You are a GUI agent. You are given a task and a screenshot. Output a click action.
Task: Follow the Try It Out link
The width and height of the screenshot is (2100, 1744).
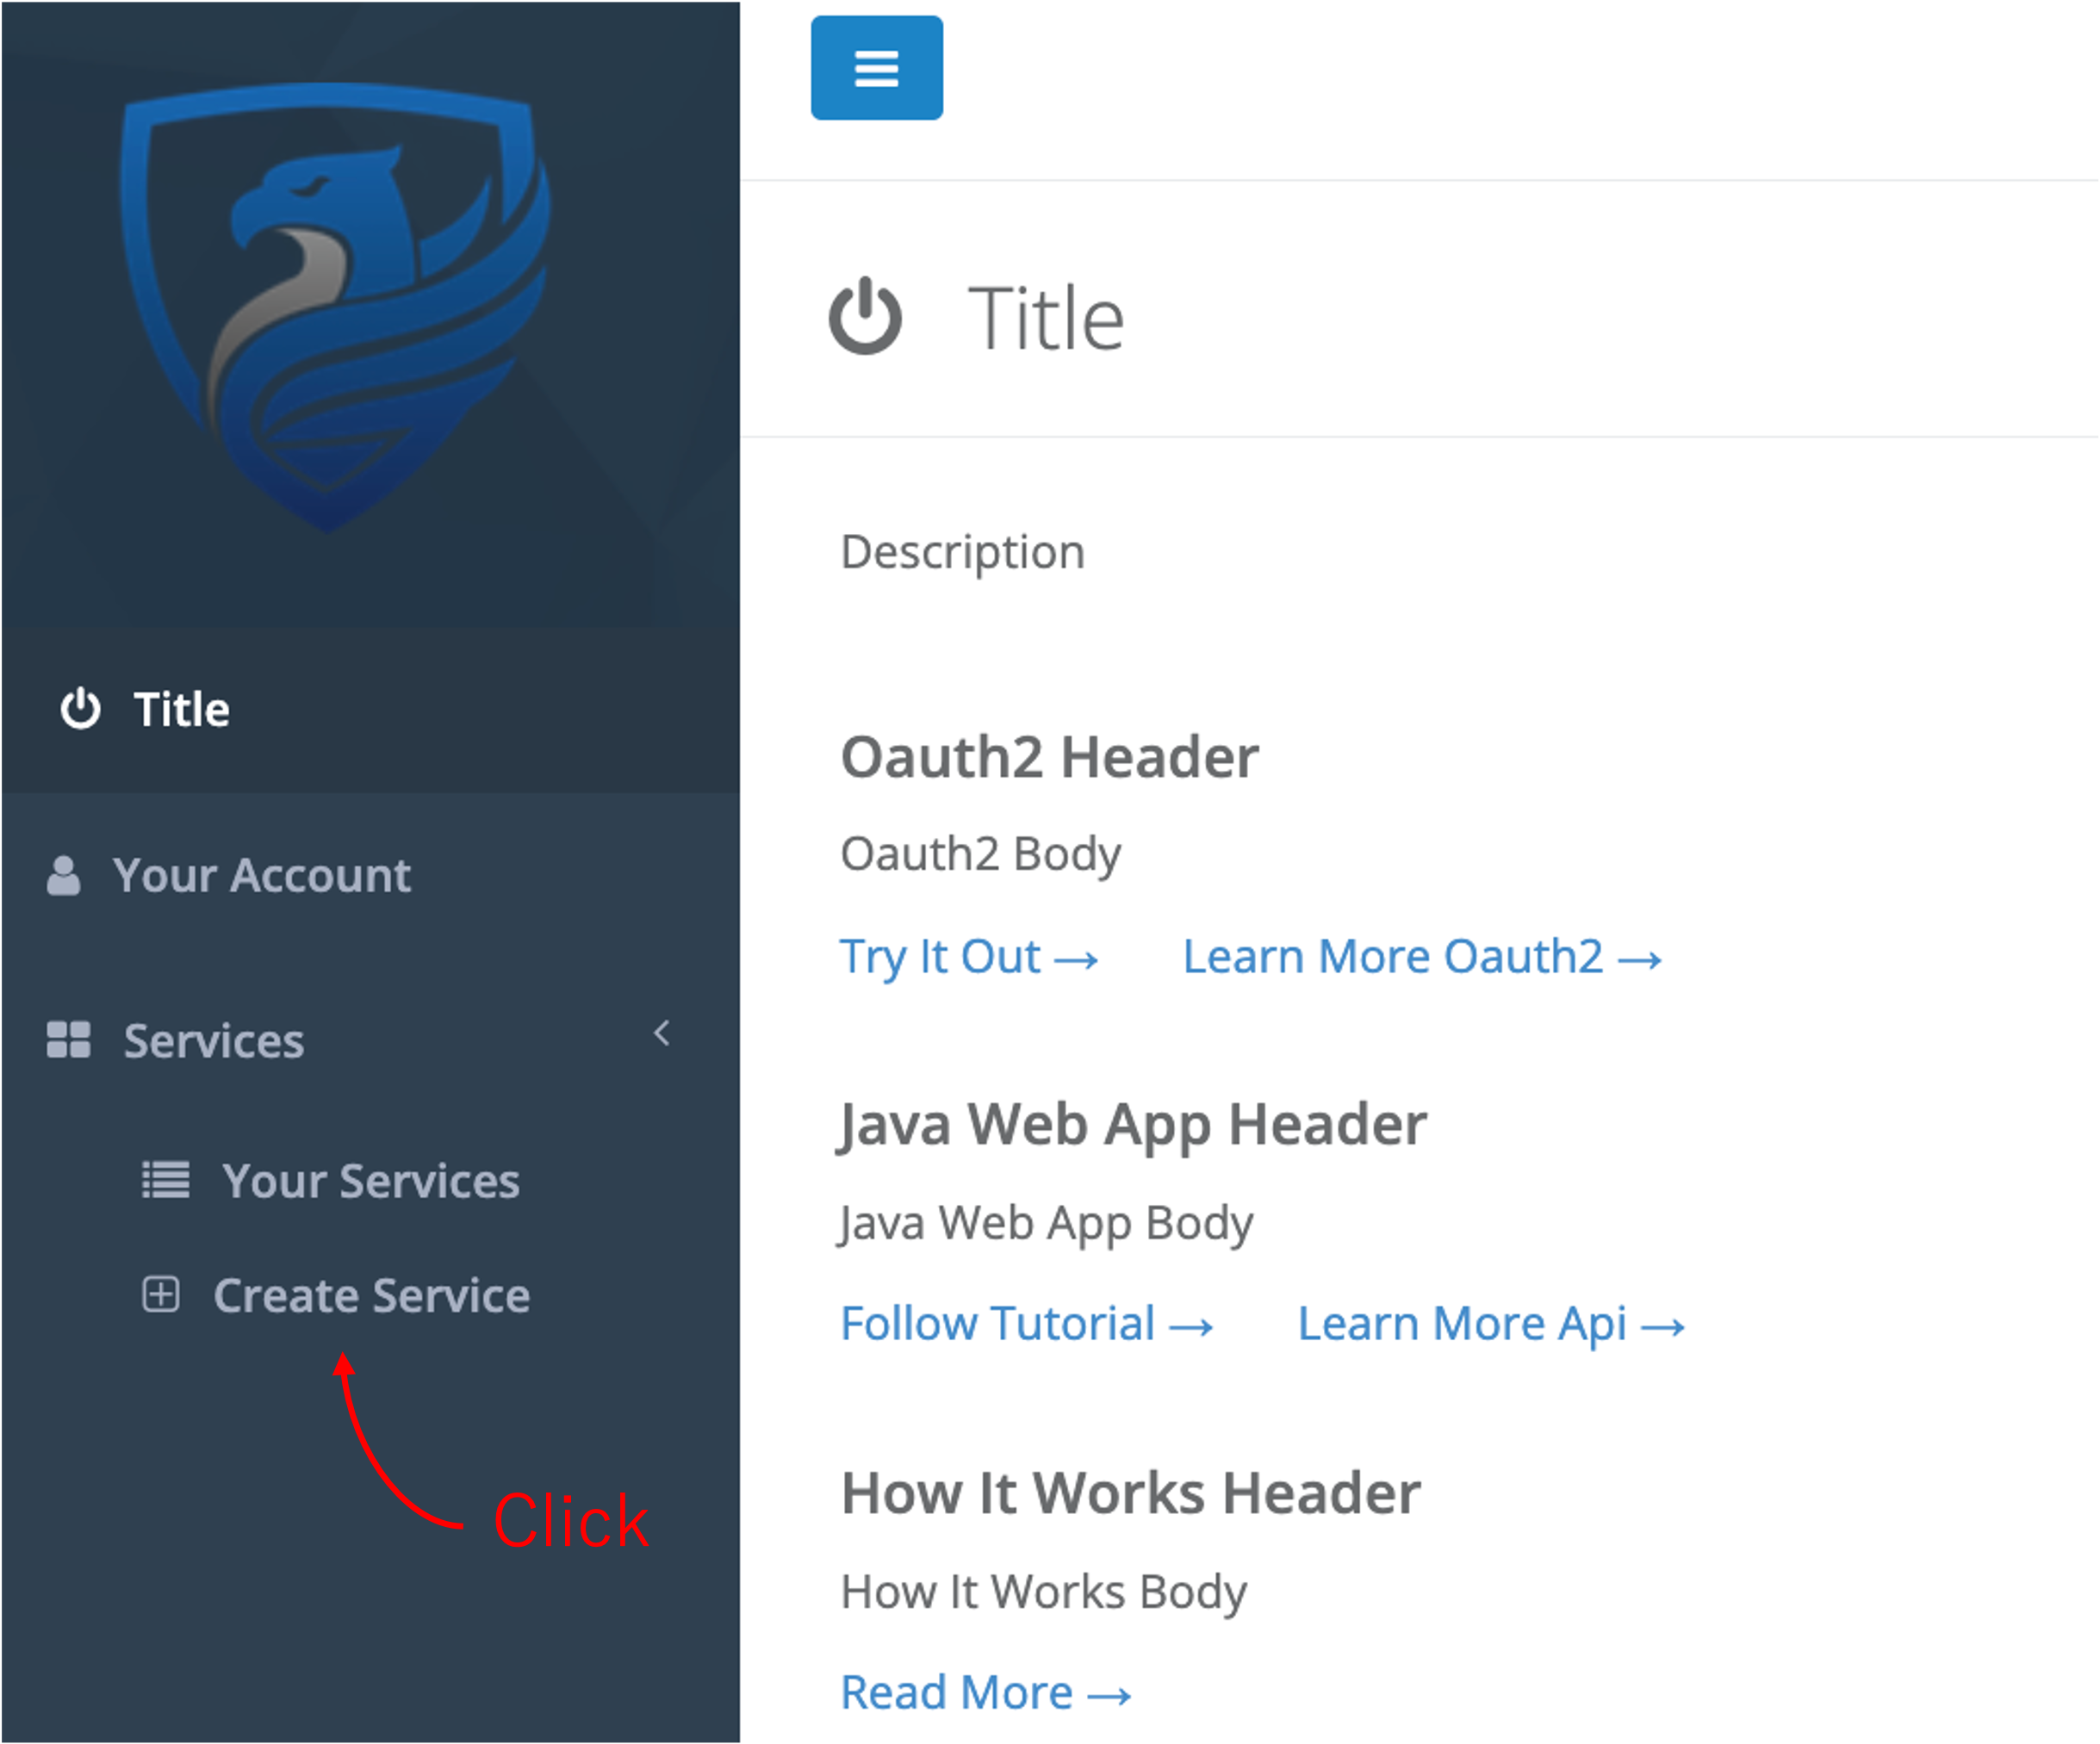point(968,957)
